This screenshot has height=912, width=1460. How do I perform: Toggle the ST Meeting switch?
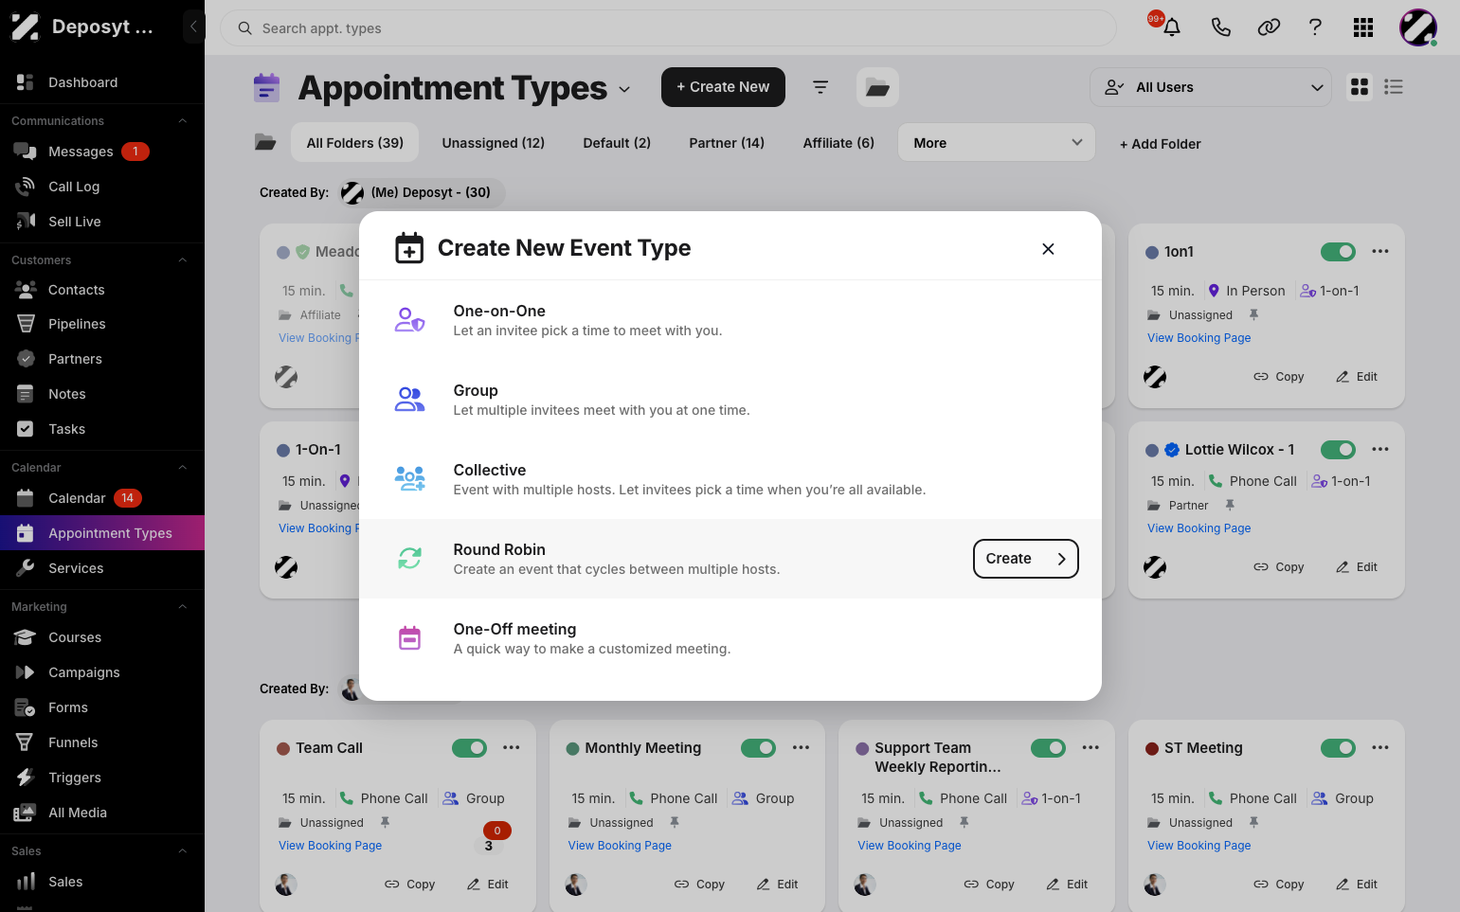pos(1338,748)
